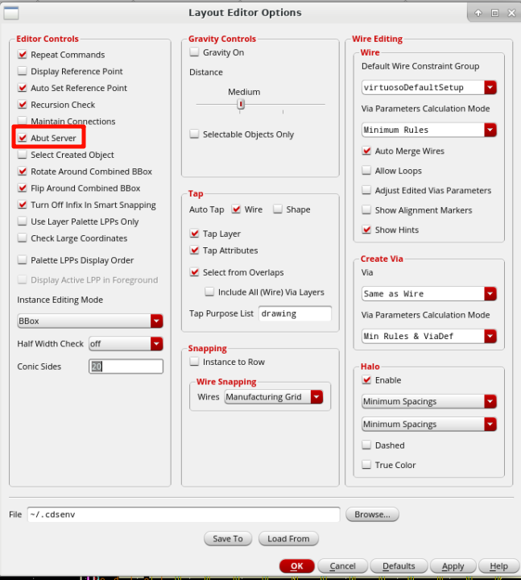Open the Half Width Check dropdown
Viewport: 521px width, 580px height.
tap(126, 344)
